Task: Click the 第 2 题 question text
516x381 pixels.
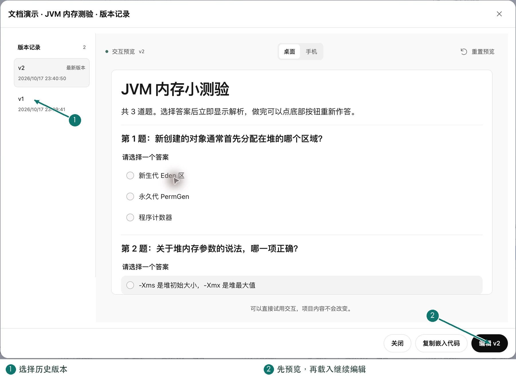Action: 210,249
